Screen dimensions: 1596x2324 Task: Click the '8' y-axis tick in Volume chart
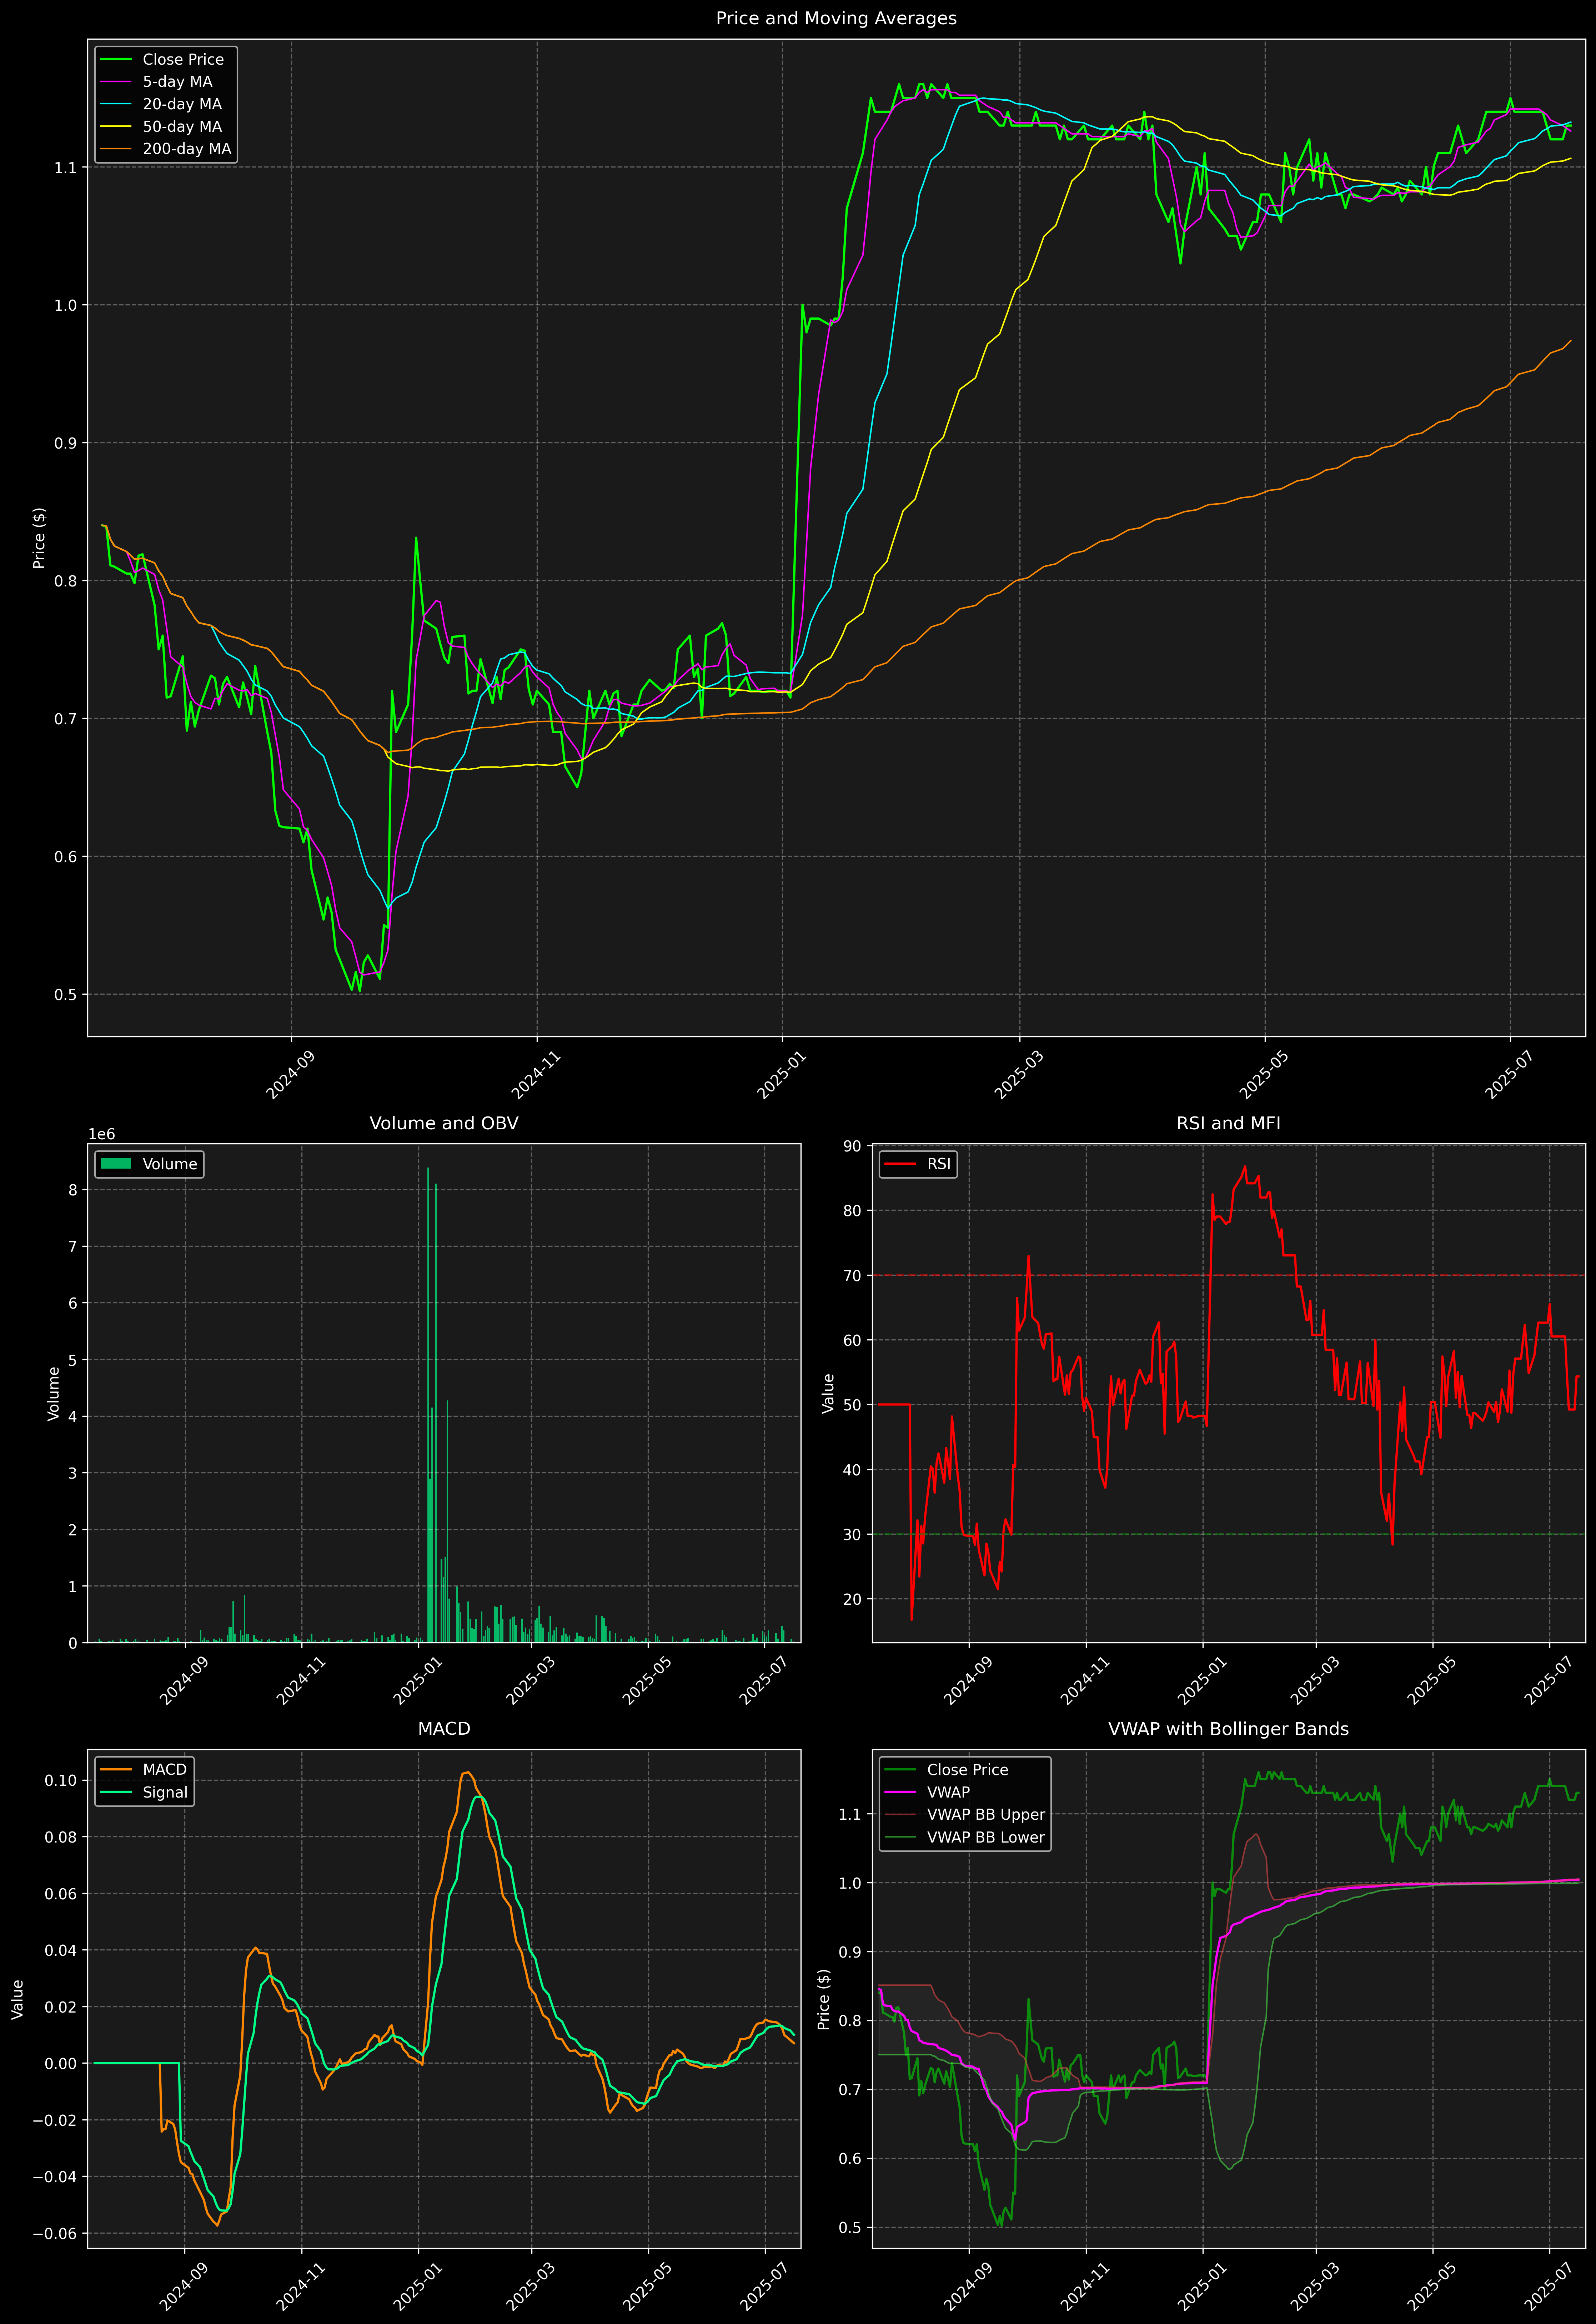point(73,1190)
